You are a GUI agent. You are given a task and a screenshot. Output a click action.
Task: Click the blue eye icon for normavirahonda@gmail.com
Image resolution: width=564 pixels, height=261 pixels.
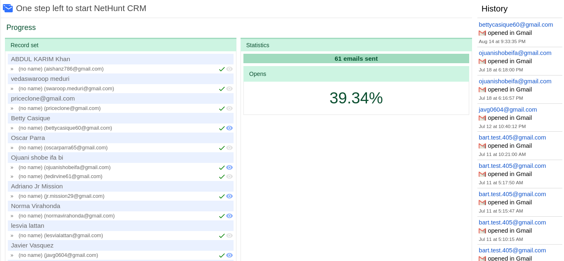click(229, 216)
